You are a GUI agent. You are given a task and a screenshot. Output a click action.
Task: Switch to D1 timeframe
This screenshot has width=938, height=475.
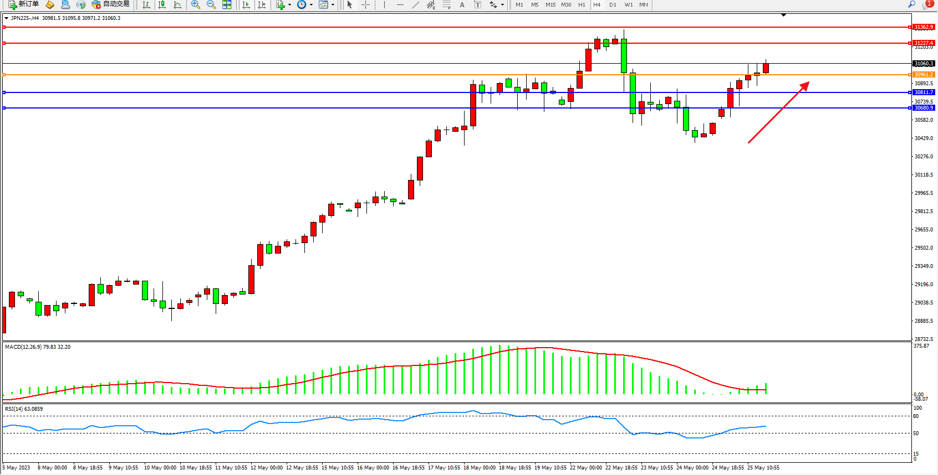tap(613, 4)
